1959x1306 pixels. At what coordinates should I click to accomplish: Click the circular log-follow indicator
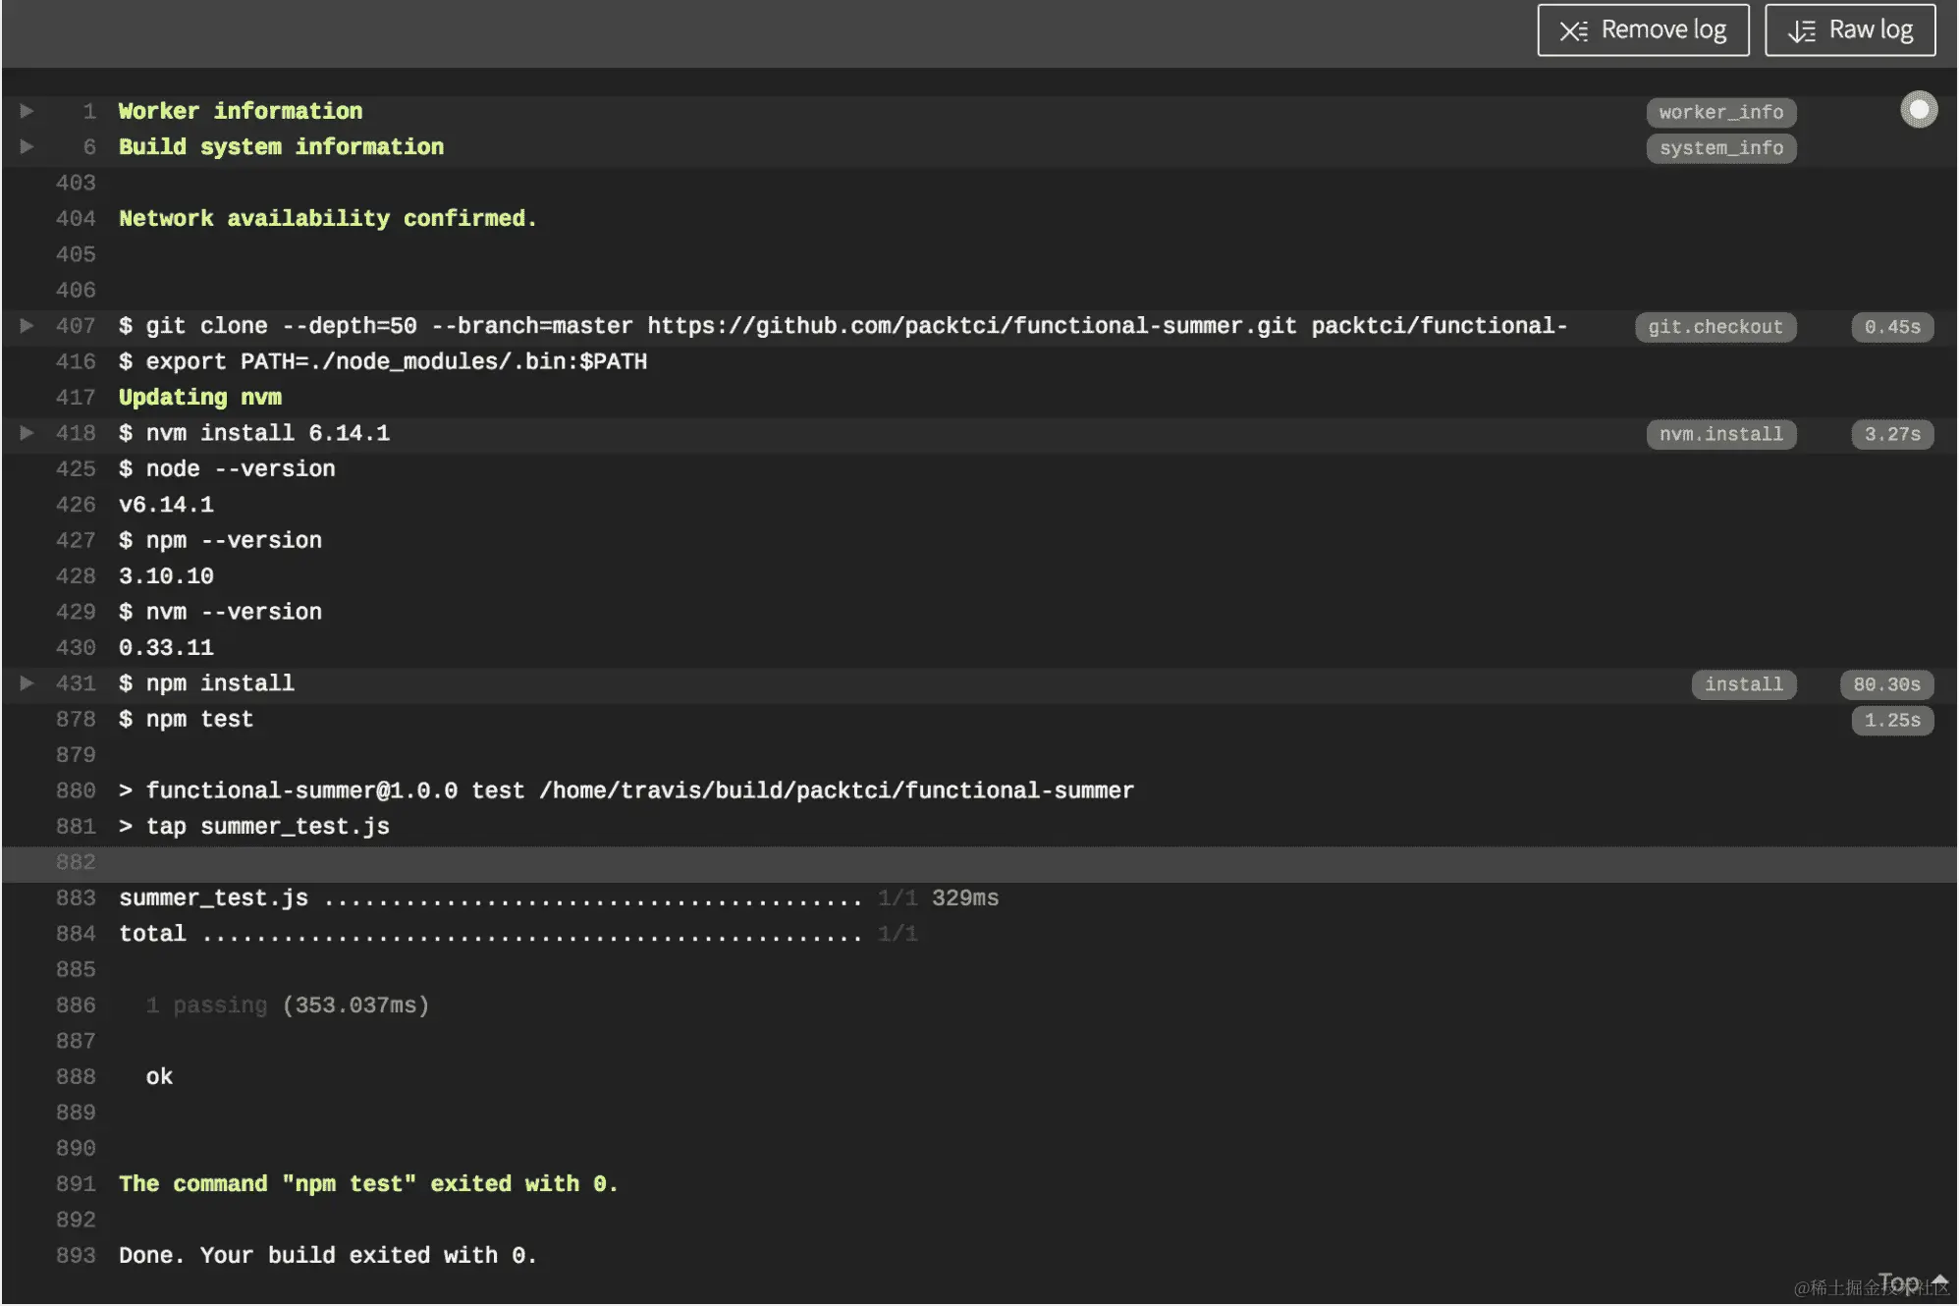(x=1918, y=110)
